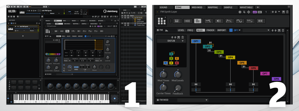
Task: Mute the FM Synth Layer with the crossed speaker icon
Action: [x=244, y=12]
